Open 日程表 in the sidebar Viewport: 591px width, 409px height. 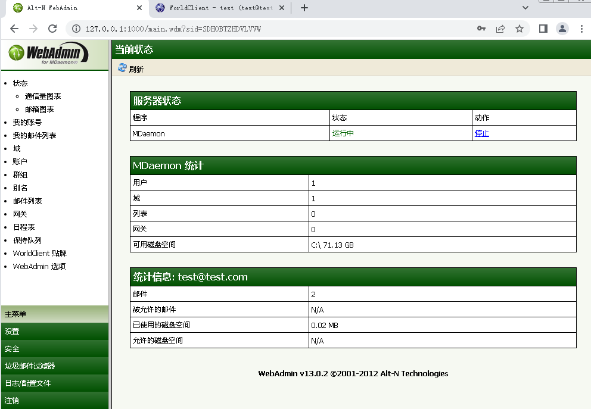tap(24, 227)
